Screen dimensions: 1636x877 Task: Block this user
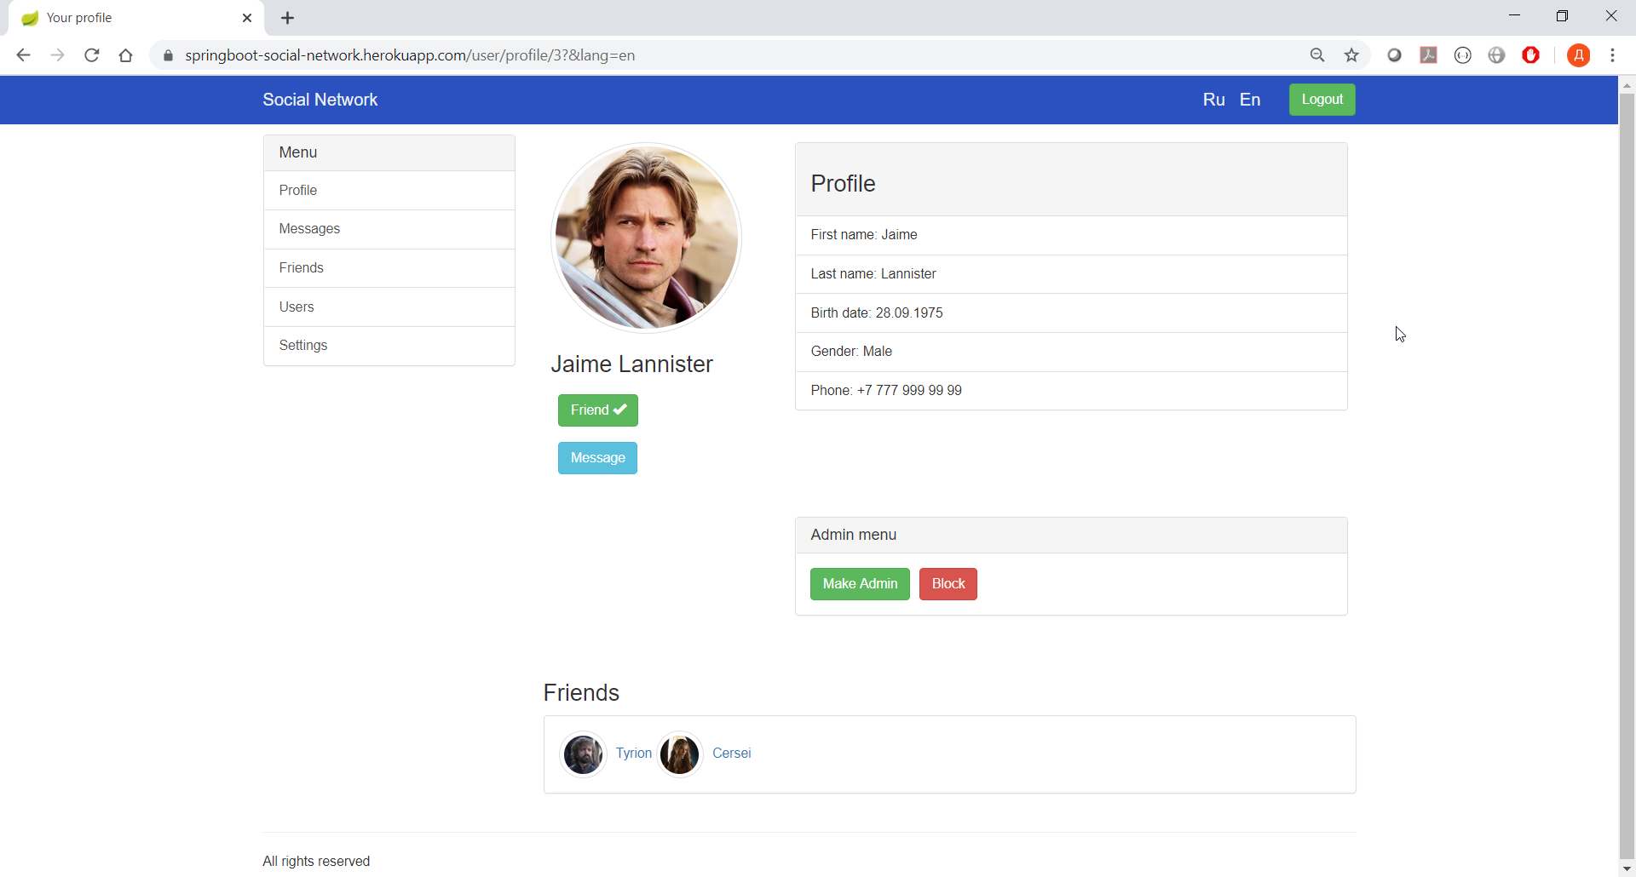click(x=948, y=584)
